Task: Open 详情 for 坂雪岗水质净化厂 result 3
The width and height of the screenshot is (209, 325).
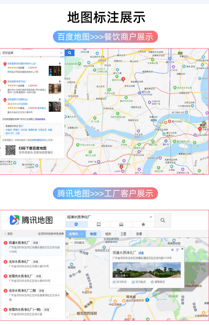Action: tap(38, 276)
